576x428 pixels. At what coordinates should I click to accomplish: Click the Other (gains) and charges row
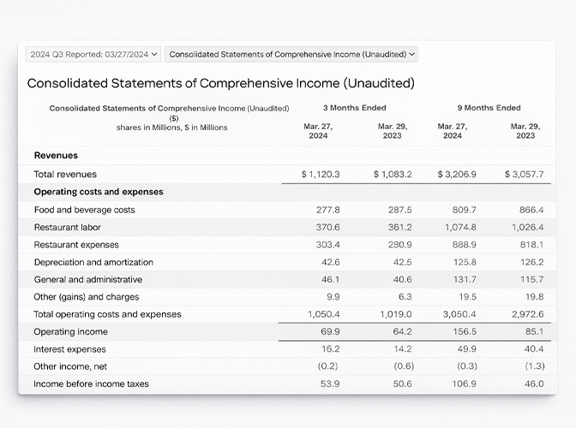[x=87, y=297]
